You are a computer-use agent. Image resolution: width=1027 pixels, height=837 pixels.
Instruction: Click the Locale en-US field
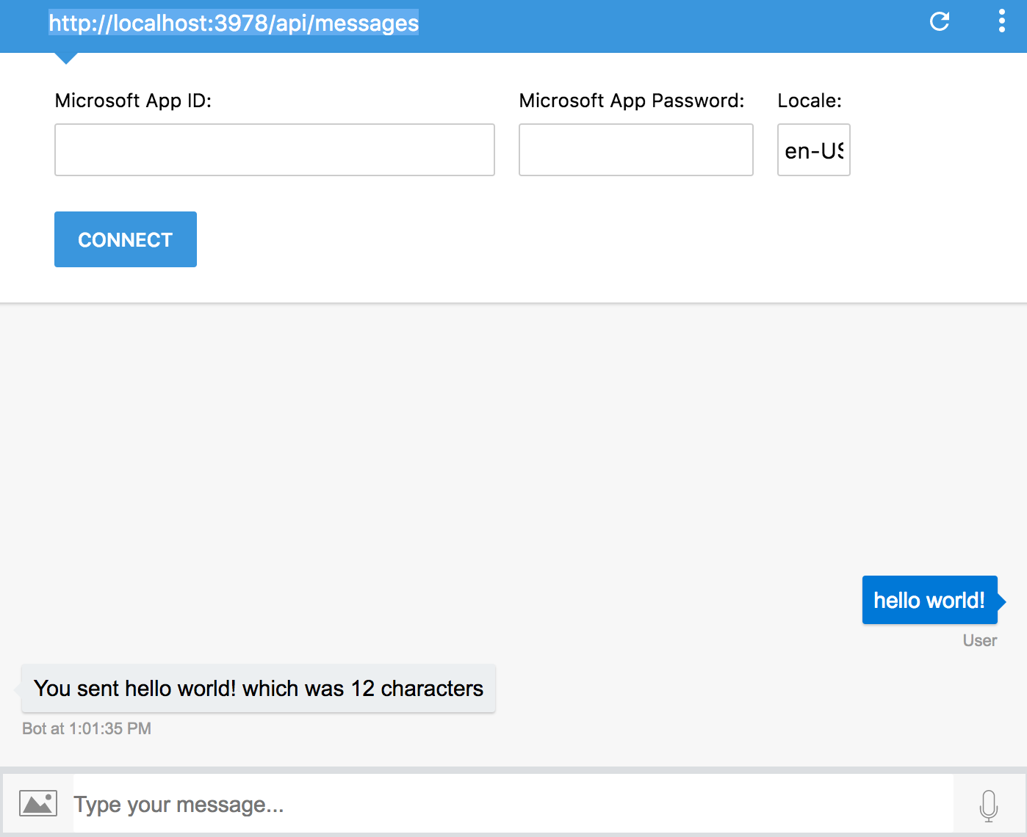pos(814,150)
